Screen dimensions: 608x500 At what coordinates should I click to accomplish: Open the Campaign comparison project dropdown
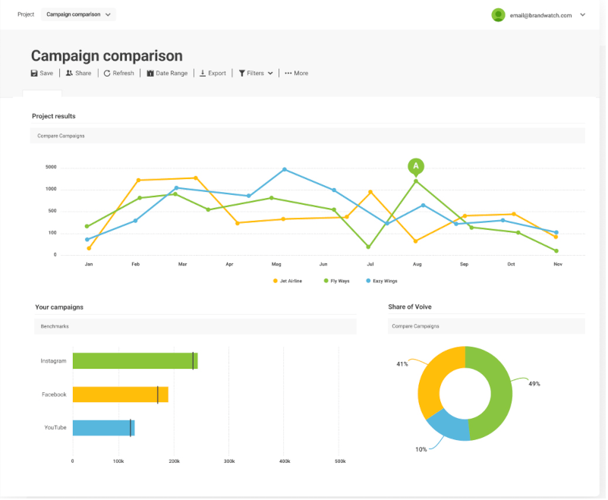tap(78, 14)
